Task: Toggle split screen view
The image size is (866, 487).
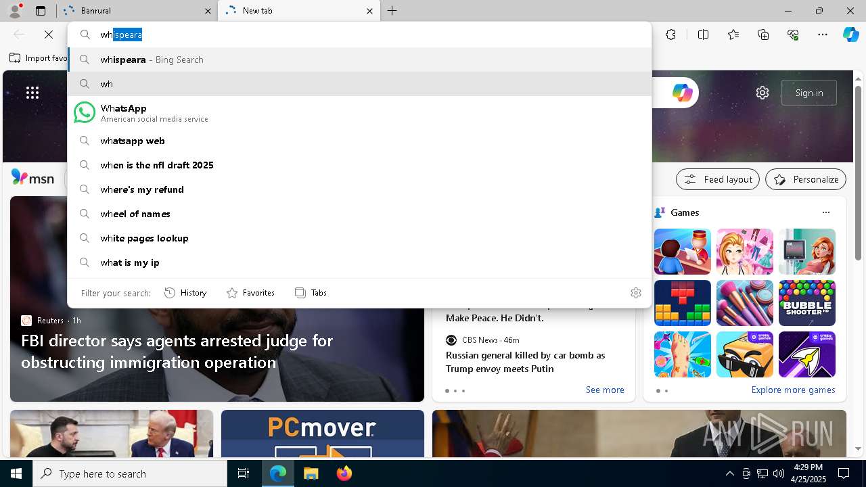Action: pos(703,34)
